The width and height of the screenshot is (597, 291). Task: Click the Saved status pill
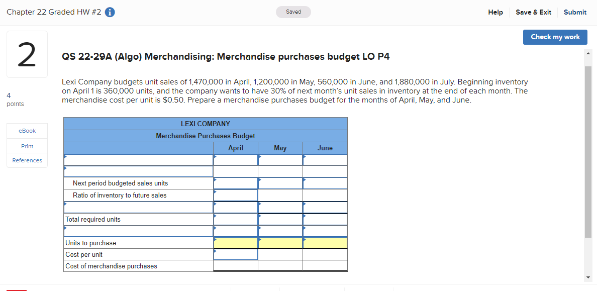(x=293, y=11)
